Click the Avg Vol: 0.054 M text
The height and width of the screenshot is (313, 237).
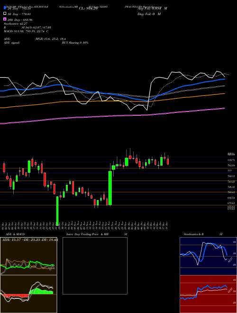[x=152, y=9]
